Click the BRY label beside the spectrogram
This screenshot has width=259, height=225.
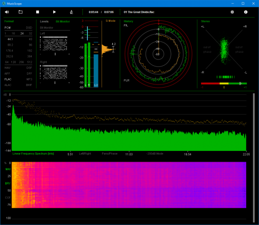click(8, 184)
